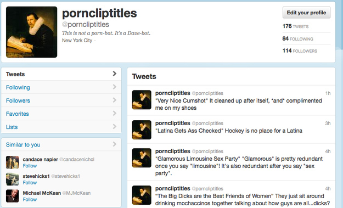The image size is (343, 208).
Task: Click avatar beside the mochaccinos tweet
Action: 142,195
